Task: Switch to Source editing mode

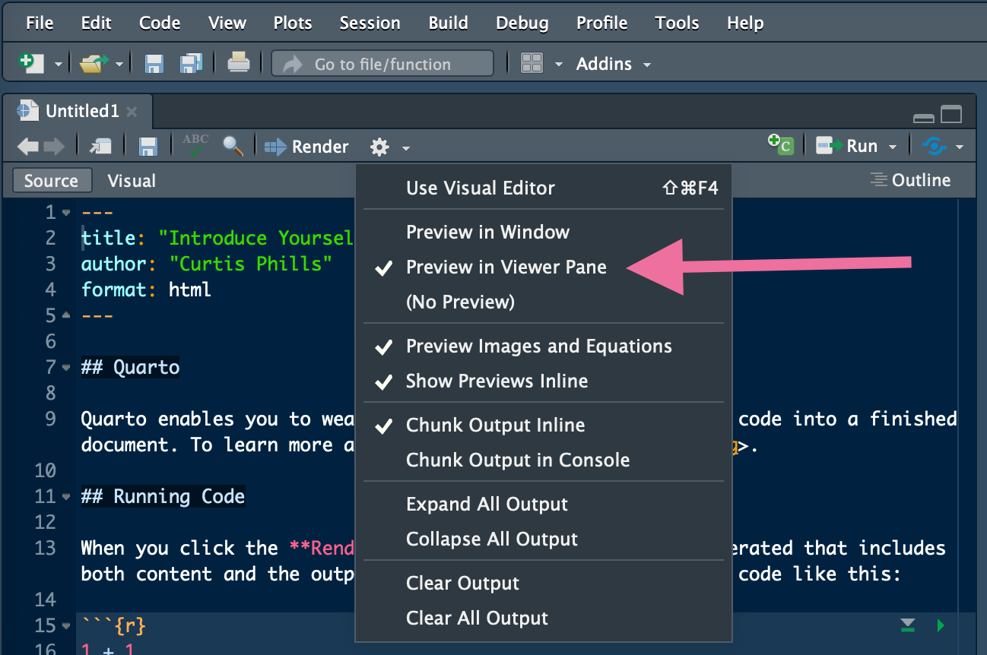Action: click(51, 181)
